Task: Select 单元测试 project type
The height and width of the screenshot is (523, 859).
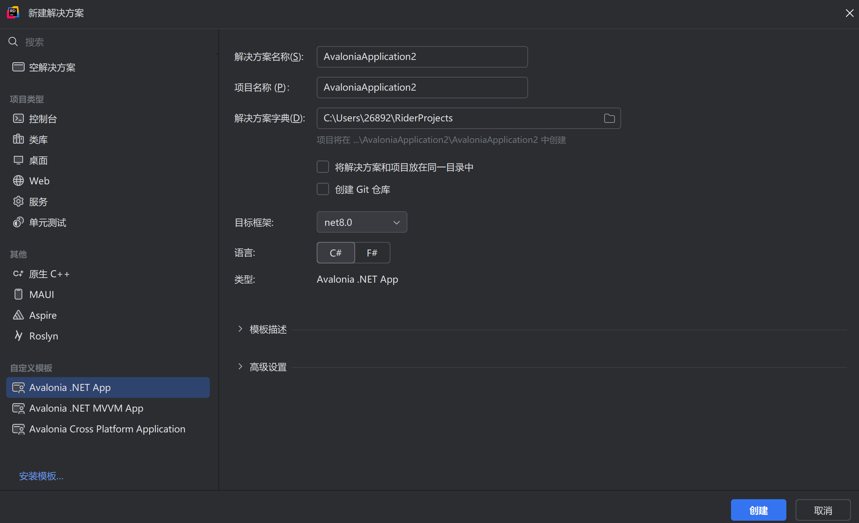Action: [x=108, y=222]
